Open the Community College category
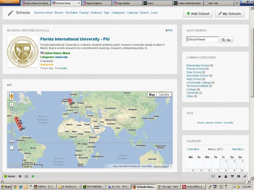The width and height of the screenshot is (254, 190). pos(198,83)
